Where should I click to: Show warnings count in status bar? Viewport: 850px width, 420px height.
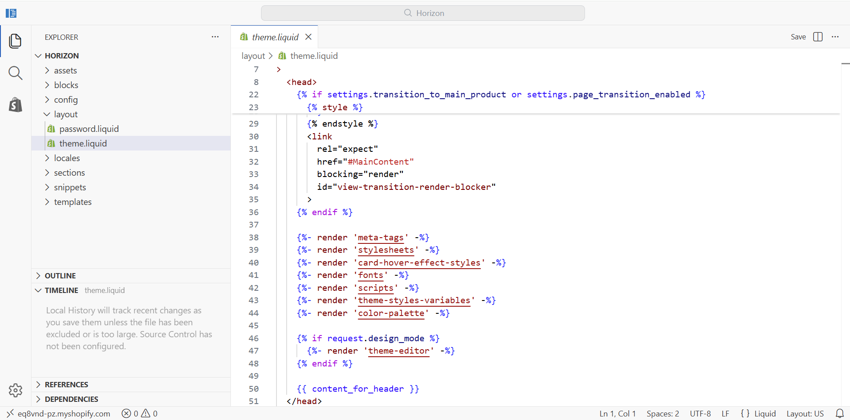click(x=150, y=413)
